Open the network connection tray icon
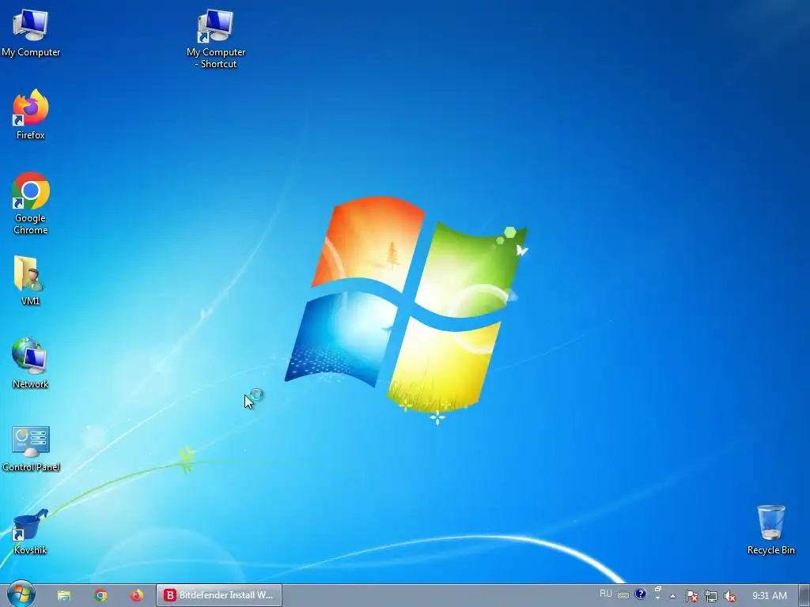Viewport: 810px width, 607px height. click(711, 596)
